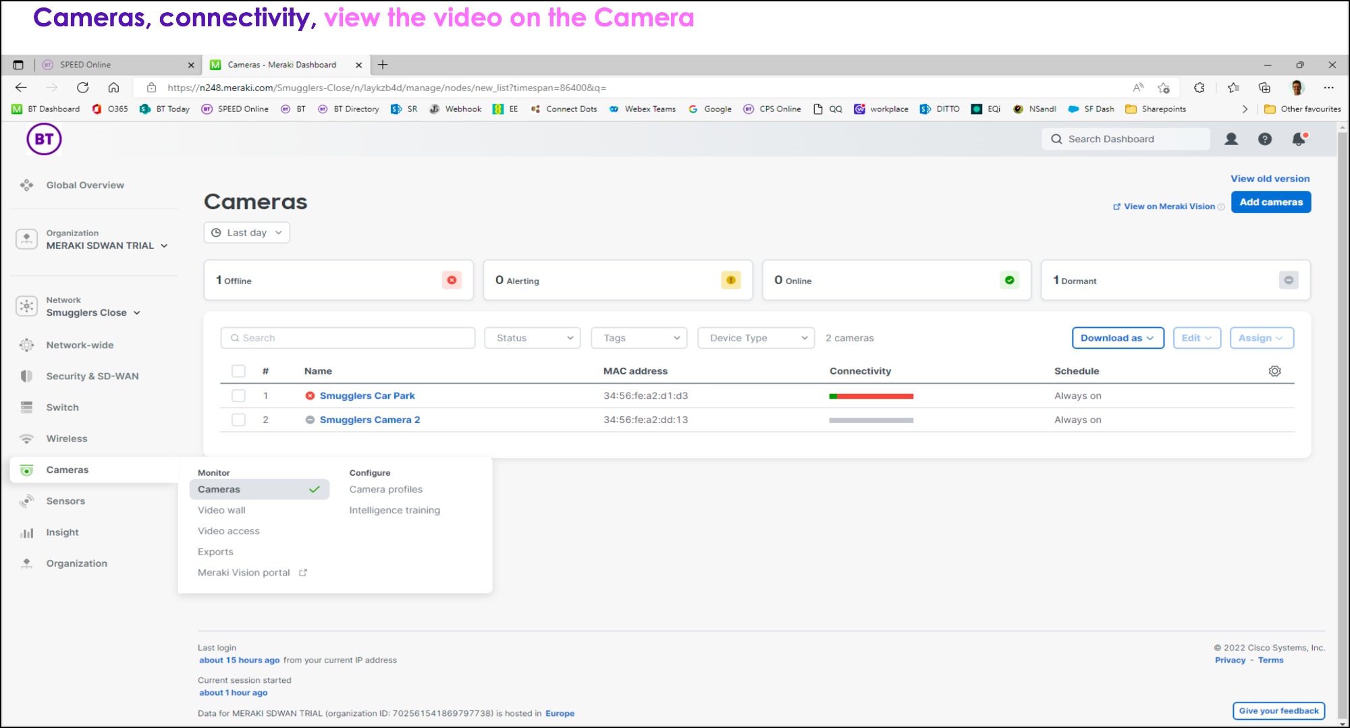
Task: Click Smugglers Camera 2 connectivity bar
Action: pos(871,420)
